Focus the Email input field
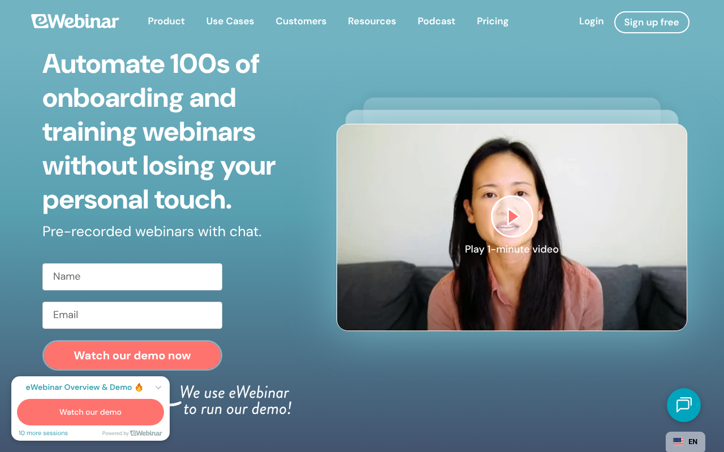This screenshot has width=724, height=452. tap(132, 315)
